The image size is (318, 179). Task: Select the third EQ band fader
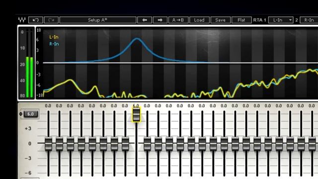click(x=71, y=144)
